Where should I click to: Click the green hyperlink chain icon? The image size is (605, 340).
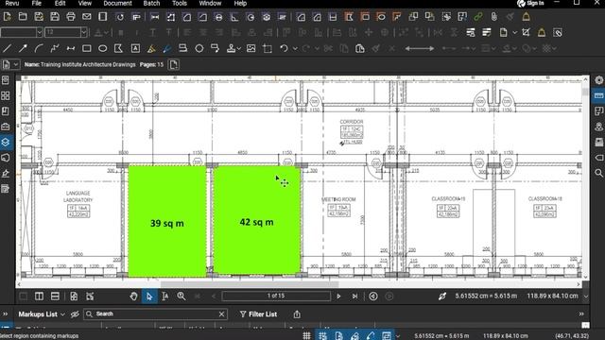pos(478,17)
